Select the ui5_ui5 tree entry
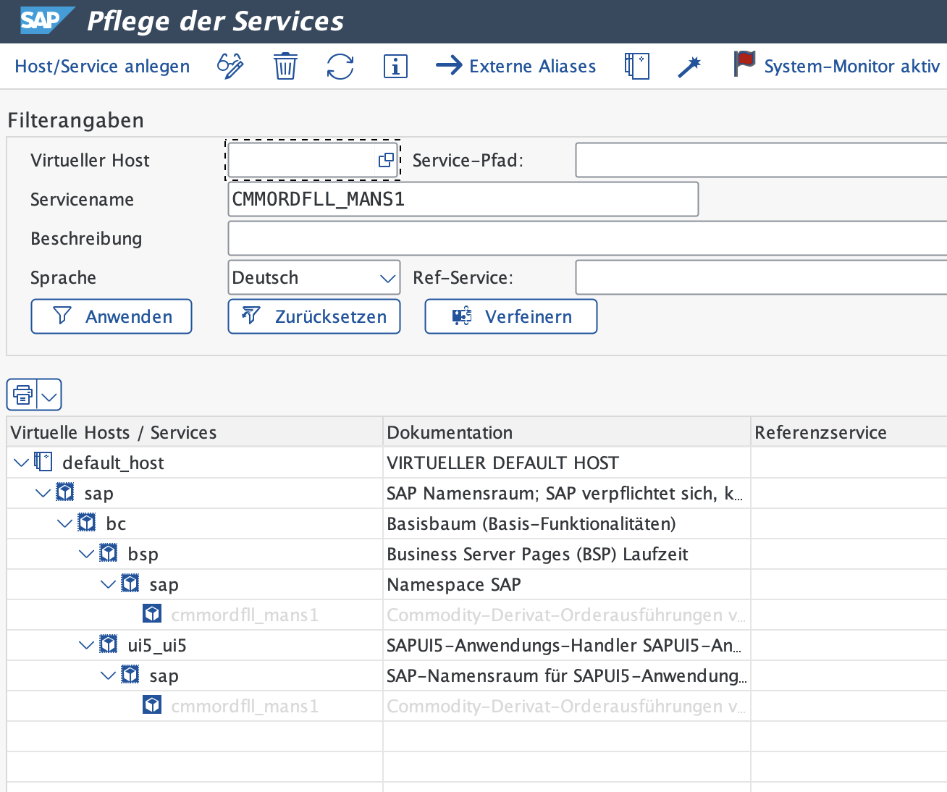The width and height of the screenshot is (947, 792). 157,645
